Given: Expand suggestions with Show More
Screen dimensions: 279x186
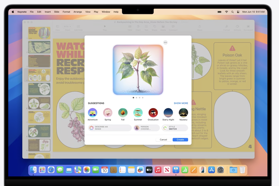Looking at the screenshot, I should pos(181,103).
